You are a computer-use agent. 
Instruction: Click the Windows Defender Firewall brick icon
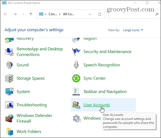(x=9, y=118)
